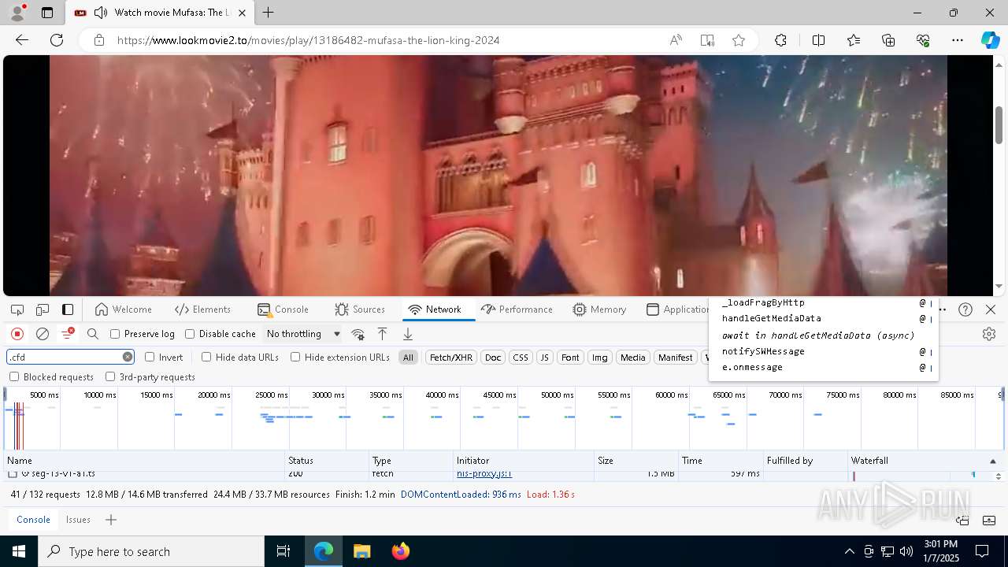Click Windows taskbar search box
The height and width of the screenshot is (567, 1008).
[151, 551]
